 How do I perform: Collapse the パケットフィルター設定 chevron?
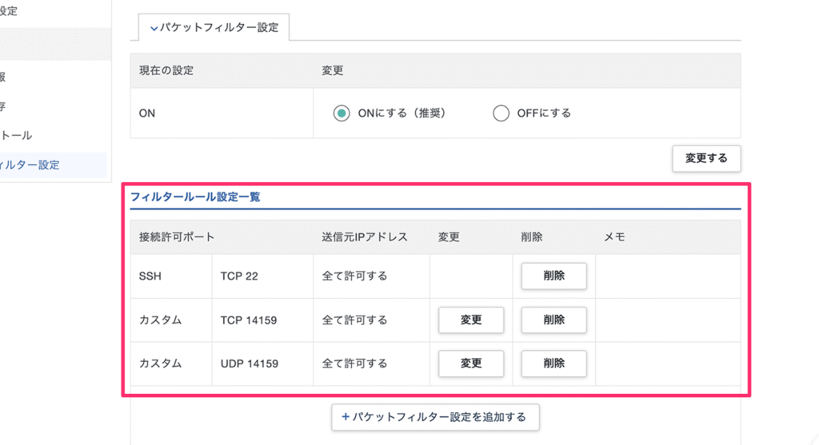coord(154,28)
